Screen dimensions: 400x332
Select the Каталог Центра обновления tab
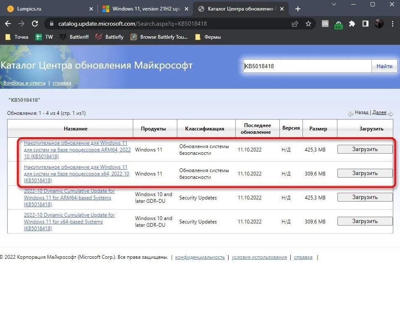click(x=240, y=9)
